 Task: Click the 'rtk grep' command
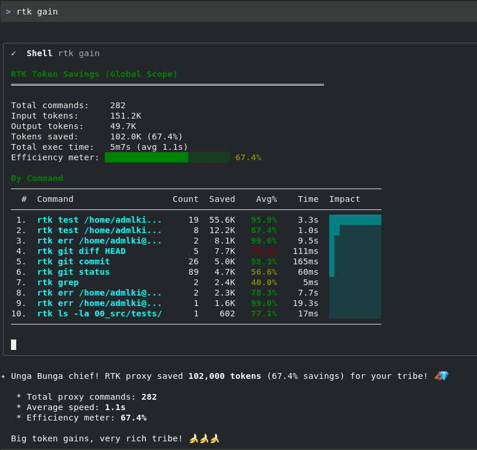click(x=58, y=282)
